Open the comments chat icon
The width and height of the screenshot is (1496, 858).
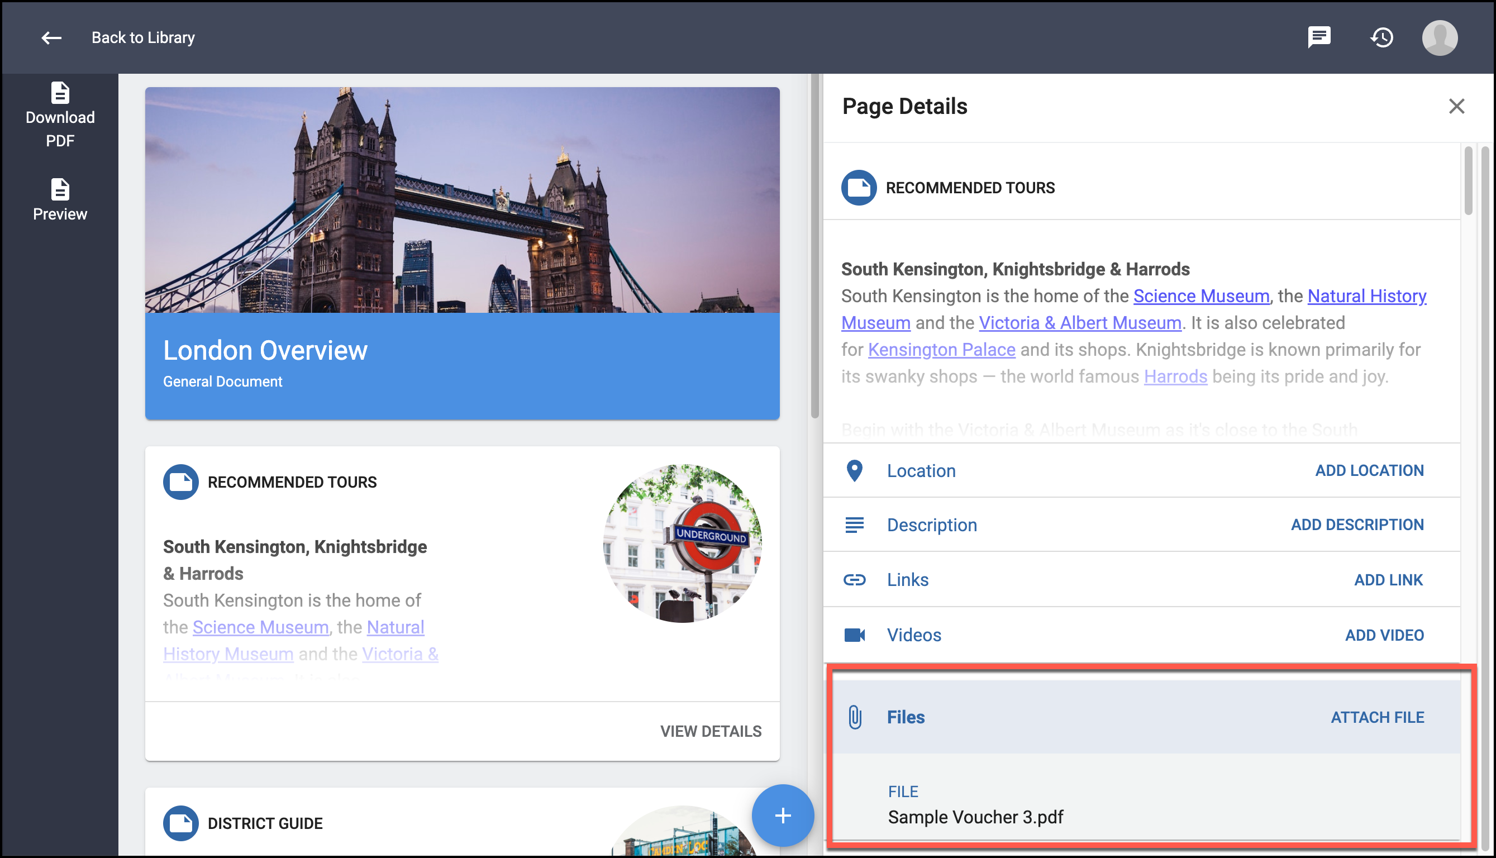pyautogui.click(x=1319, y=38)
